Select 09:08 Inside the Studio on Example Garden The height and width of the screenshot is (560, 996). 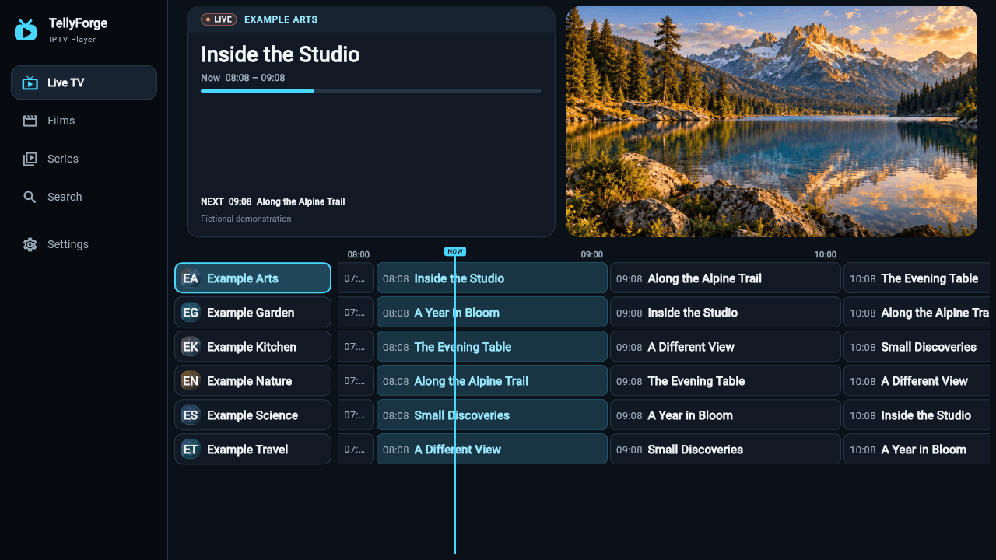725,313
